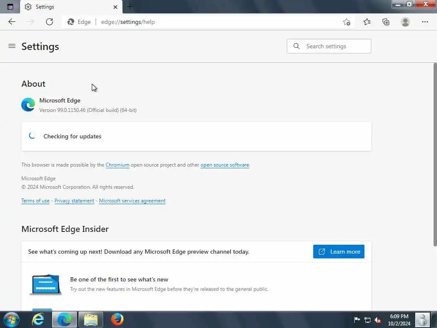Open File Explorer from the taskbar
437x328 pixels.
91,319
